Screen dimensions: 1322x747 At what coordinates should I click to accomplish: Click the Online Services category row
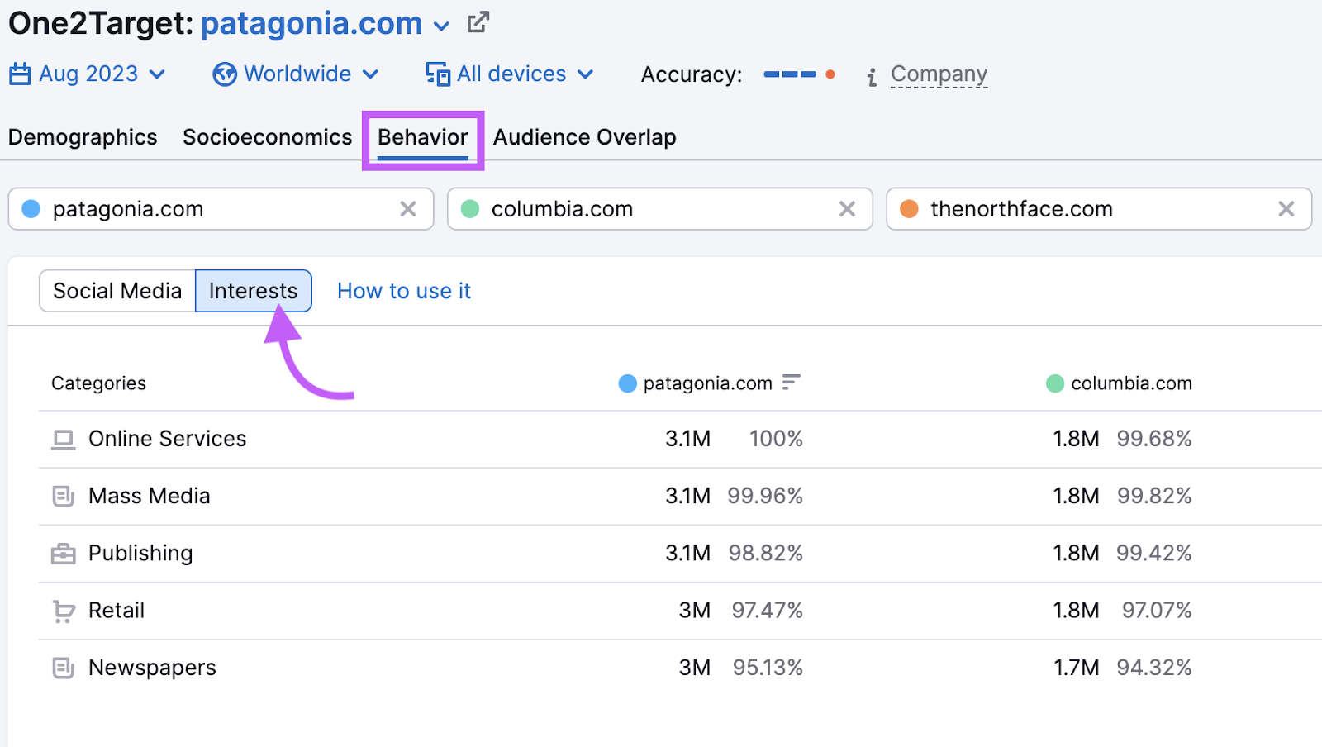coord(679,439)
